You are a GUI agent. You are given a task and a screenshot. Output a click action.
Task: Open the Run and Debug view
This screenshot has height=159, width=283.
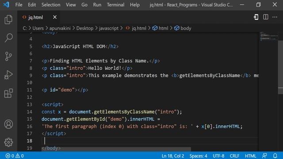pyautogui.click(x=8, y=75)
